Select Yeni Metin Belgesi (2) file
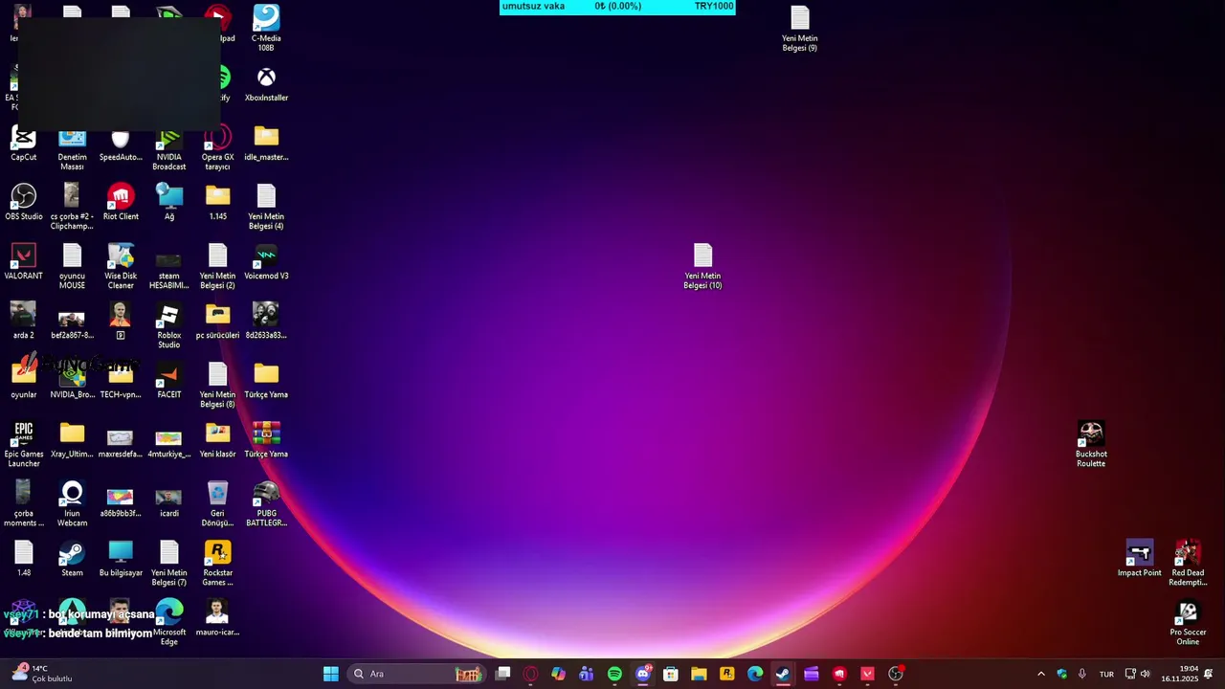The width and height of the screenshot is (1225, 689). 218,266
